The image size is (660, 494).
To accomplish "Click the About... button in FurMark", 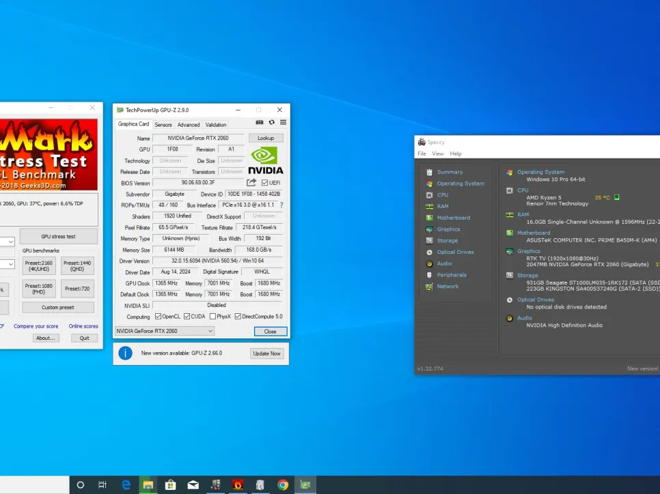I will (46, 338).
